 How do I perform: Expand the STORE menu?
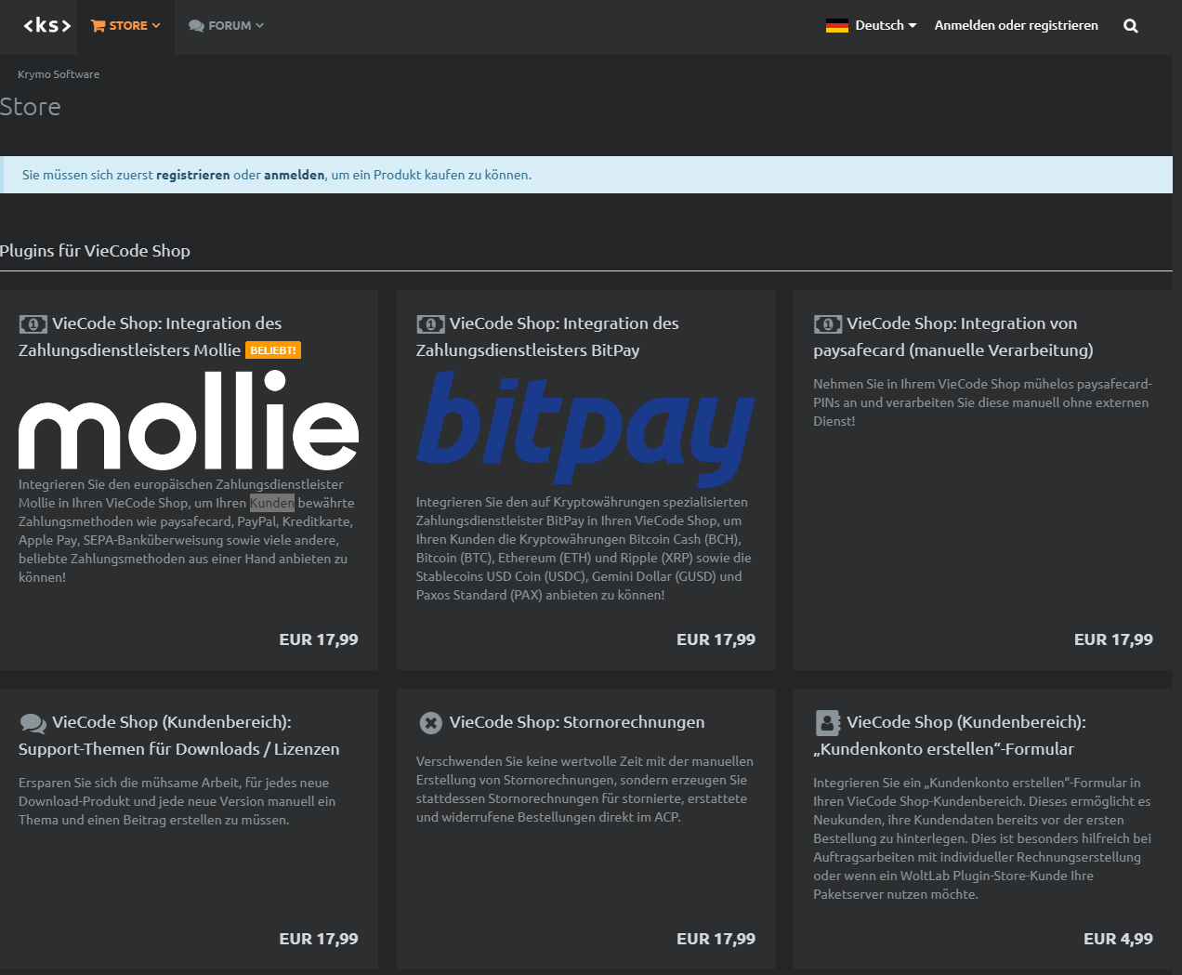[x=126, y=26]
